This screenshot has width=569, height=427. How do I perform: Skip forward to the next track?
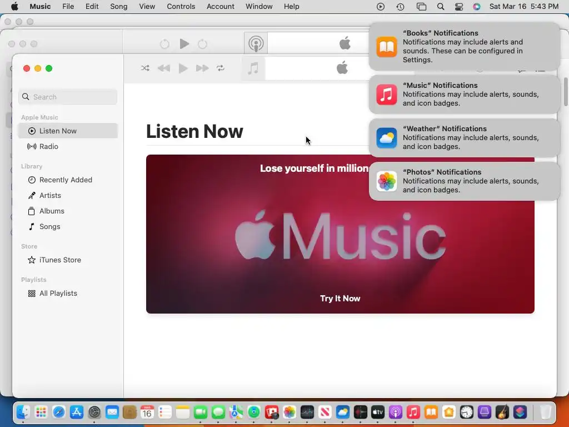(202, 68)
